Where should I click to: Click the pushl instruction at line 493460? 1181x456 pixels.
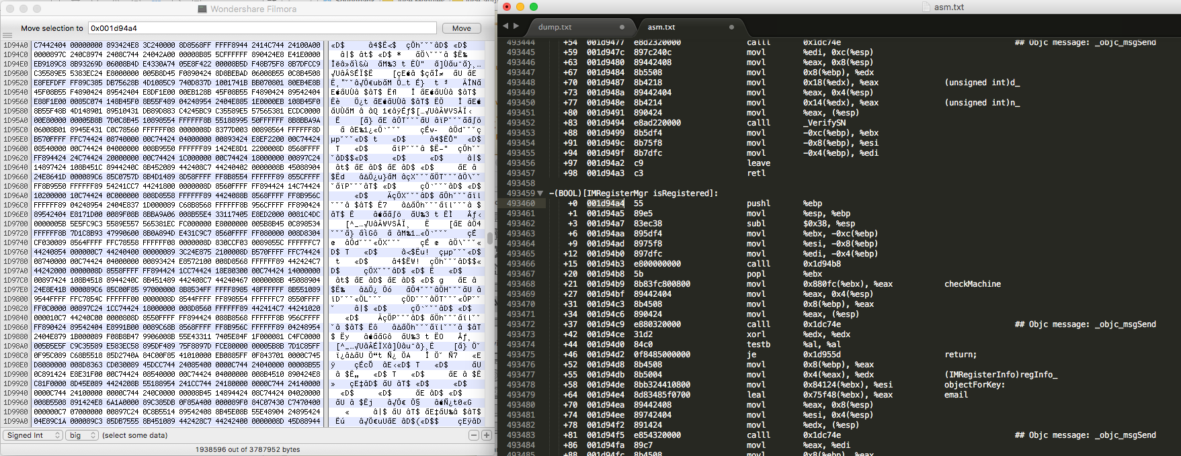tap(758, 203)
